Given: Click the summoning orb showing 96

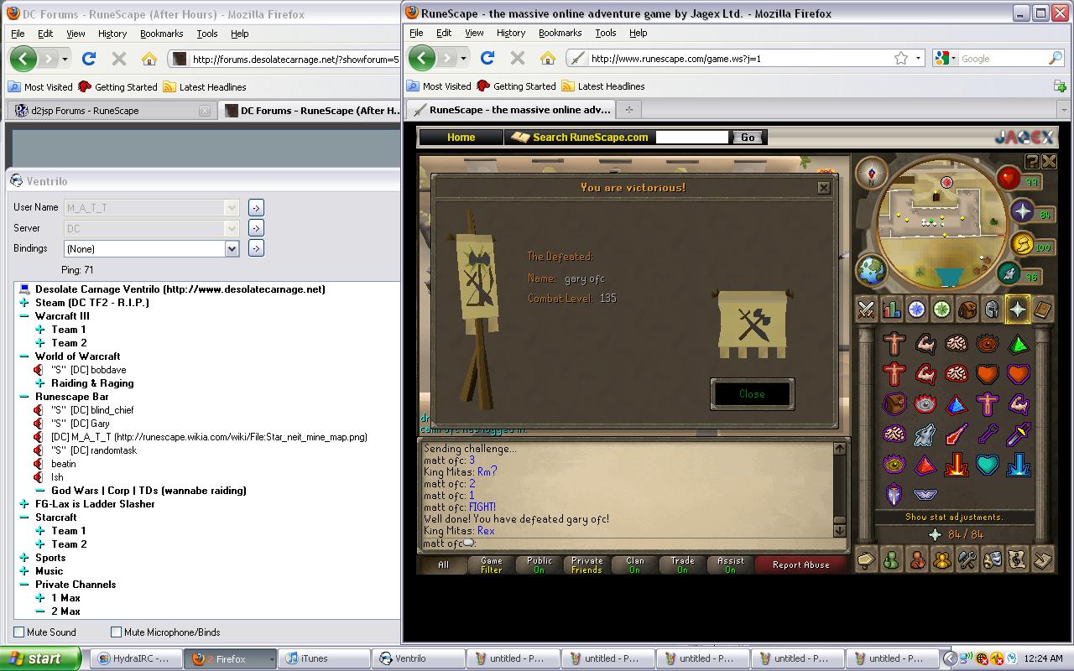Looking at the screenshot, I should click(1009, 273).
